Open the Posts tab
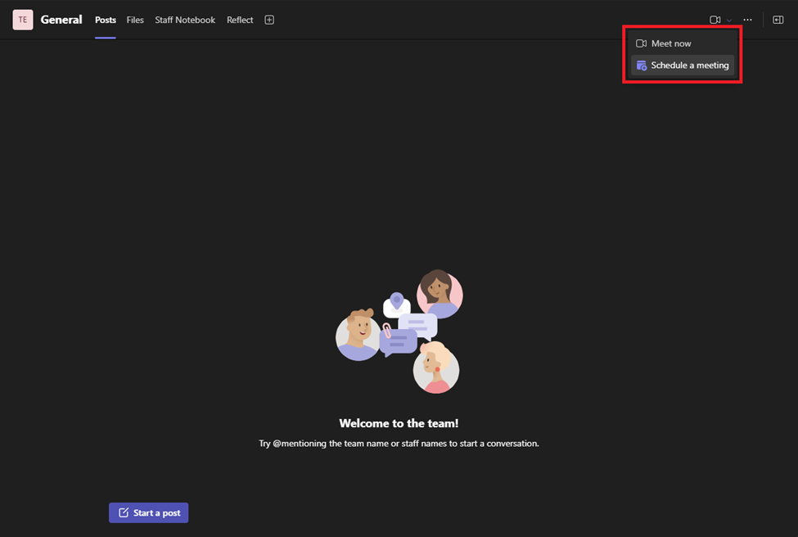The image size is (798, 537). pos(106,20)
